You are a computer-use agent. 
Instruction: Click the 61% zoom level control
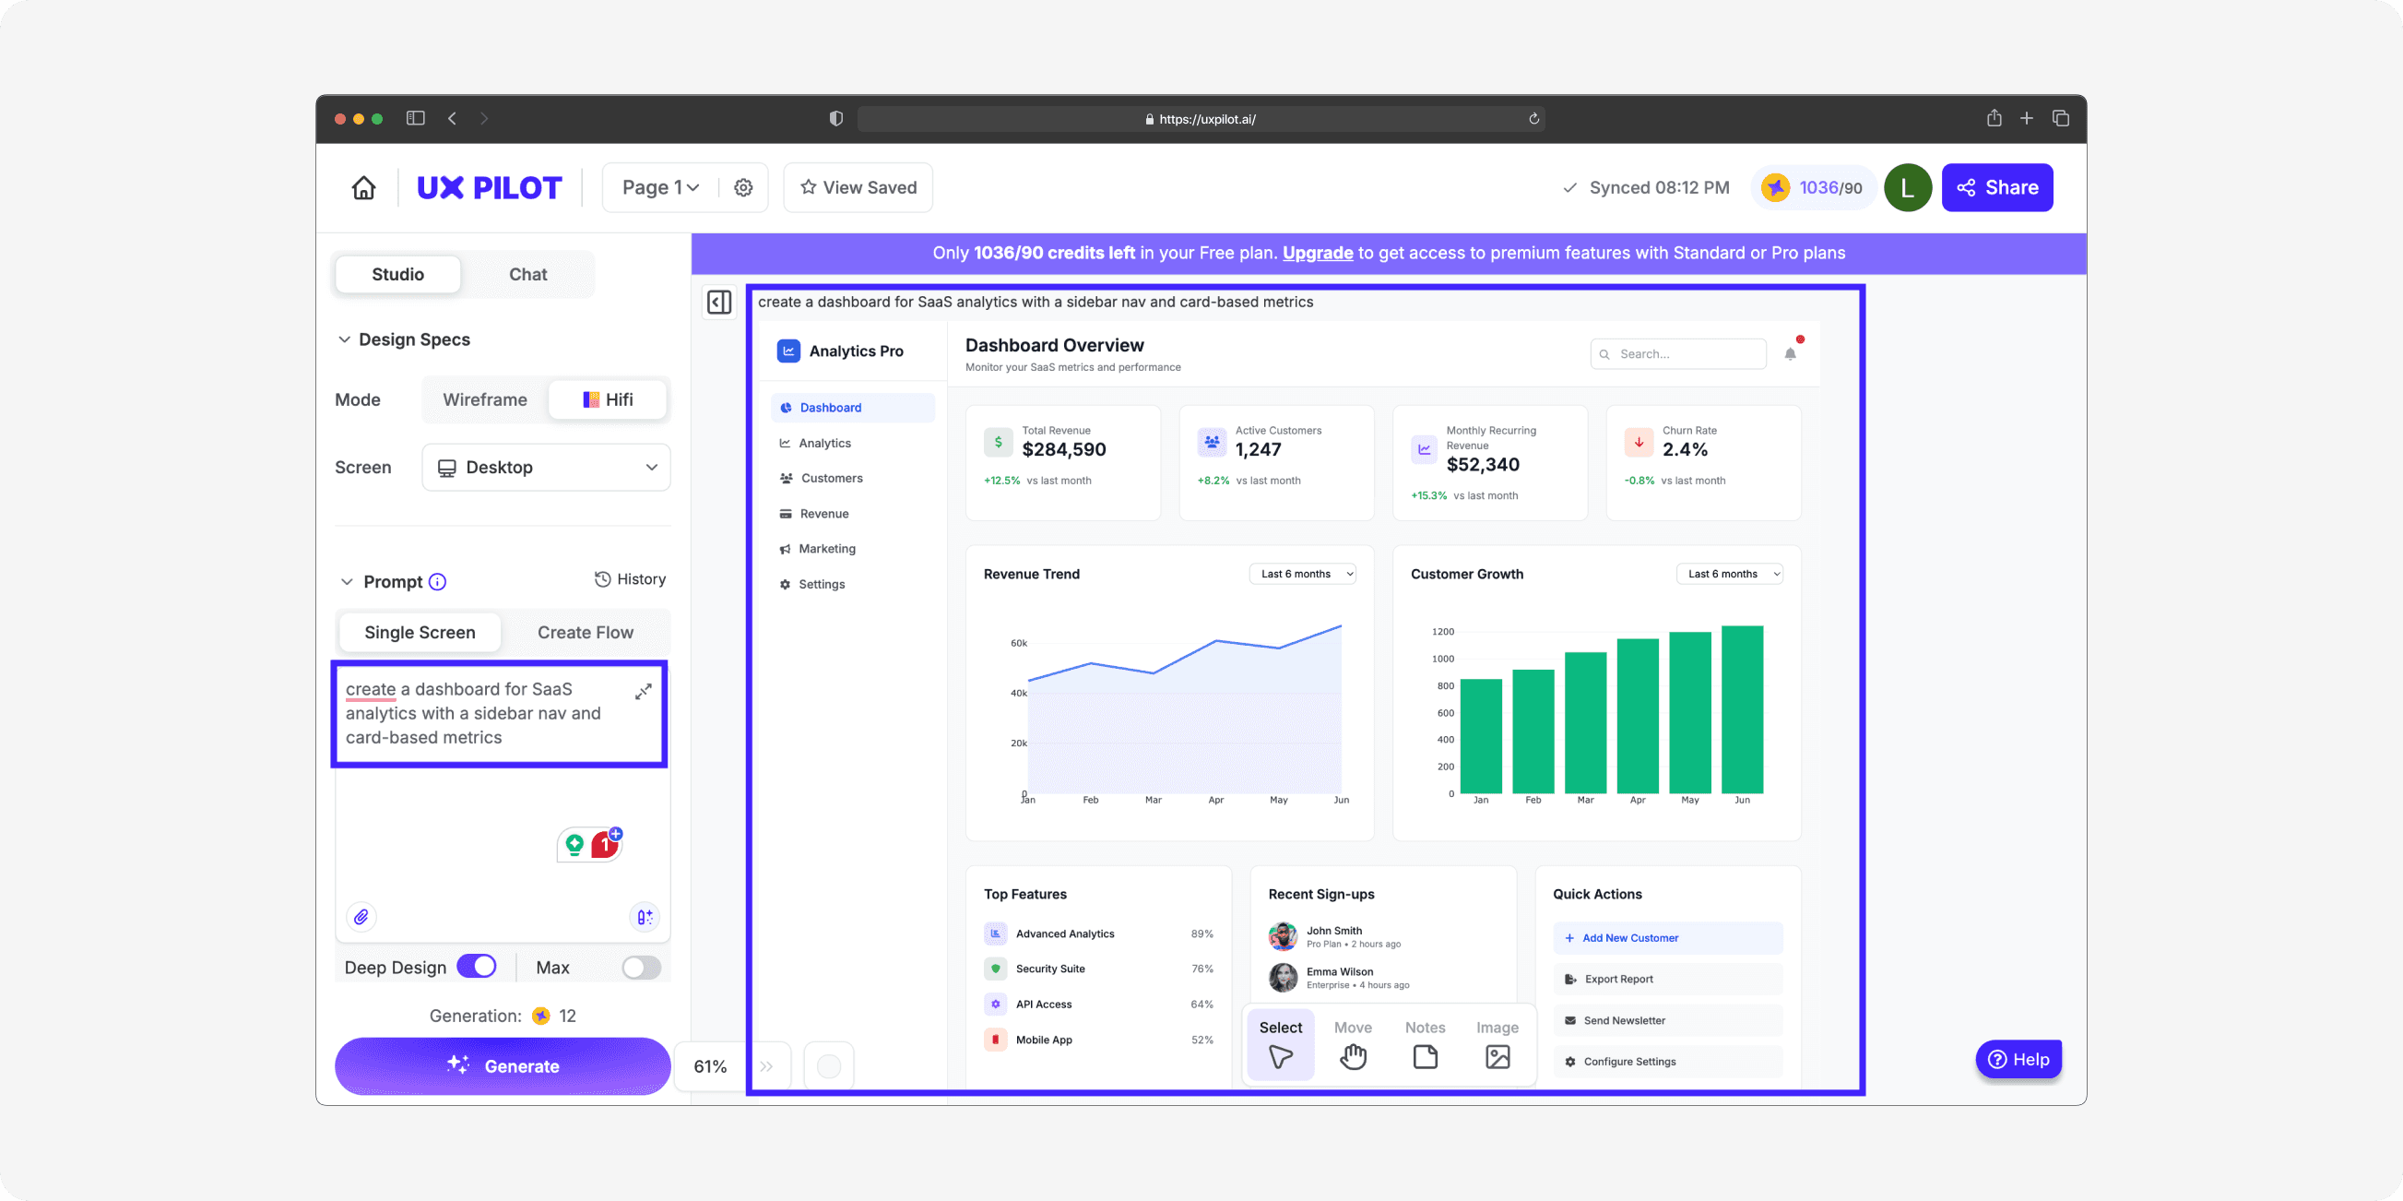[x=710, y=1066]
